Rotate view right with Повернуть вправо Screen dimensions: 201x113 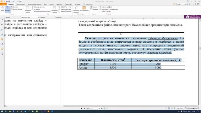pyautogui.click(x=65, y=12)
